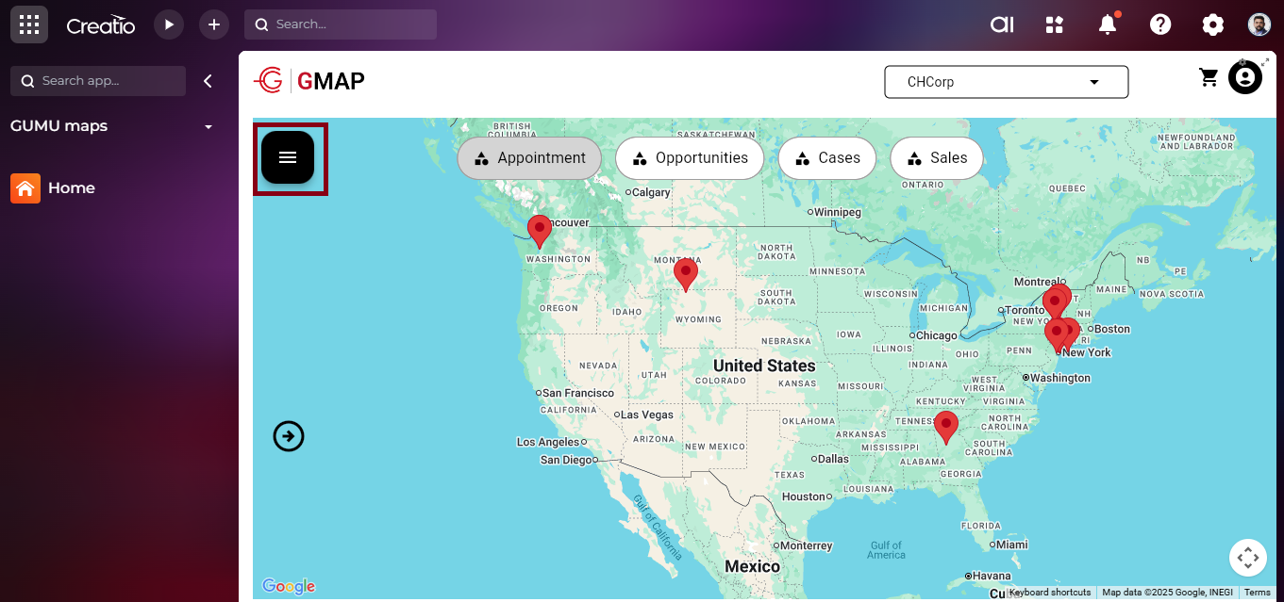
Task: Toggle the Sales filter
Action: 937,158
